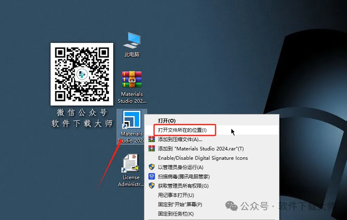Click shield icon beside 获取管理员所有权限(G)
The width and height of the screenshot is (347, 220).
(x=152, y=186)
